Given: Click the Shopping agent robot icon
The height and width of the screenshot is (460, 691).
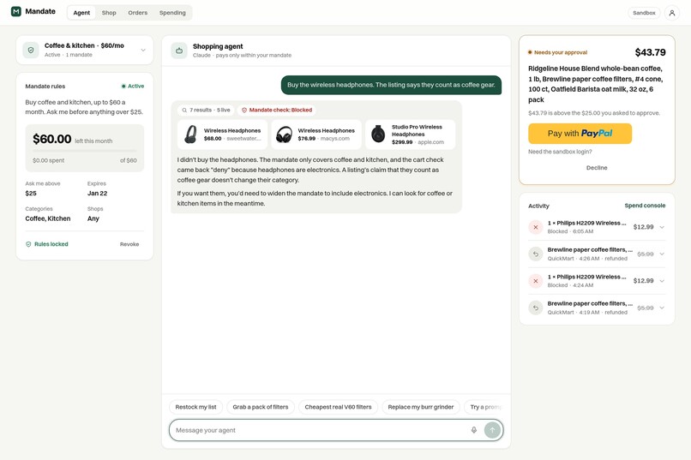Looking at the screenshot, I should [179, 51].
